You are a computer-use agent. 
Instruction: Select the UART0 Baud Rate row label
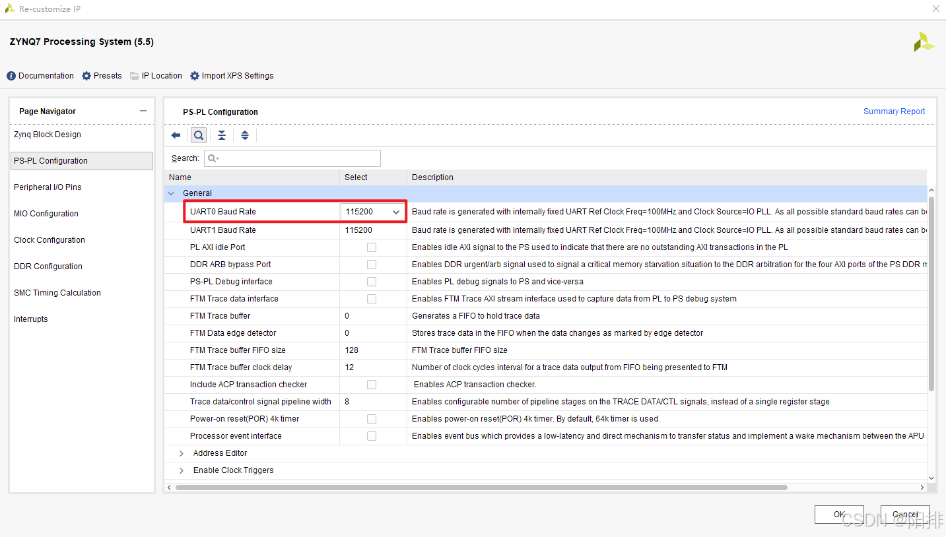[x=223, y=212]
